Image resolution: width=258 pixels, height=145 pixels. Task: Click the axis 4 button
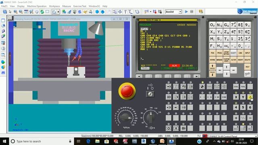coord(236,108)
